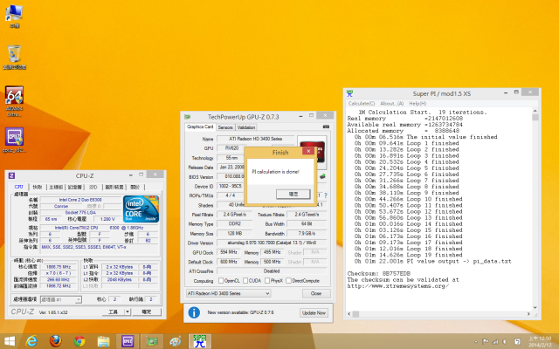Confirm the Finish dialog OK button
The width and height of the screenshot is (559, 349).
point(293,194)
